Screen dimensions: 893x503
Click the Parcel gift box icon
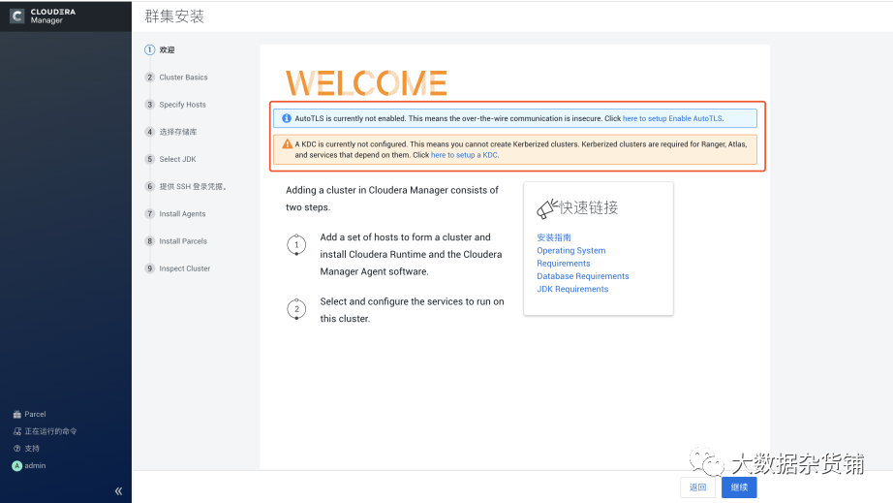[17, 414]
